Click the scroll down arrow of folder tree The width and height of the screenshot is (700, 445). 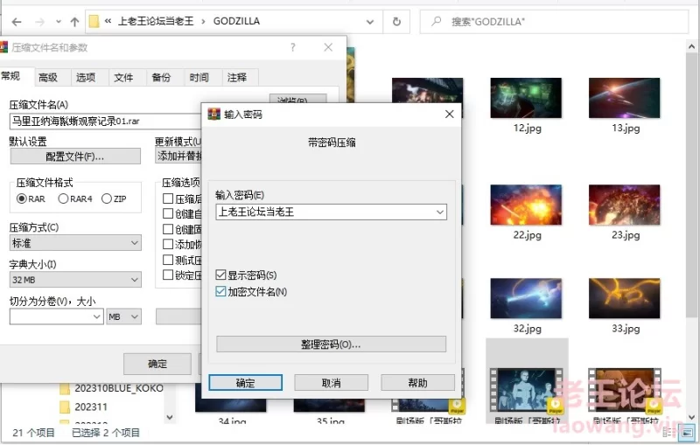coord(169,417)
